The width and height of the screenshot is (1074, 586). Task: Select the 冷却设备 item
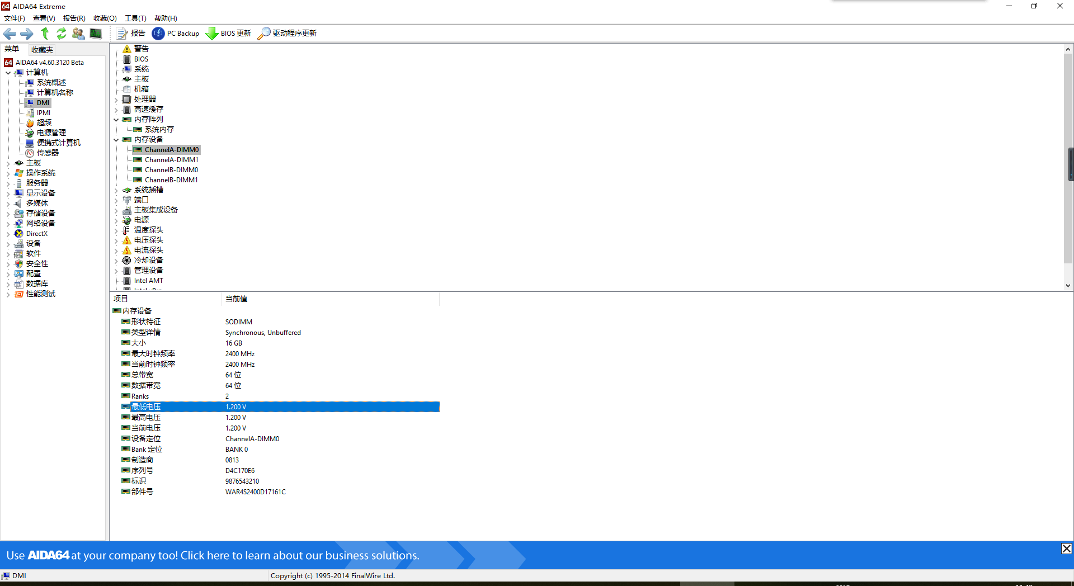tap(148, 261)
